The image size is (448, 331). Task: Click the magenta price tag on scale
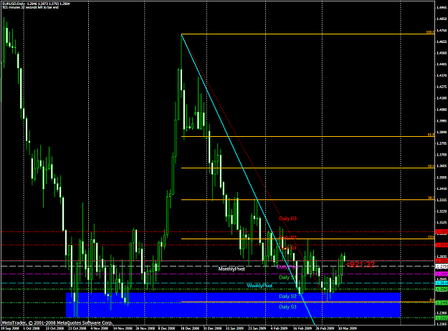[442, 274]
